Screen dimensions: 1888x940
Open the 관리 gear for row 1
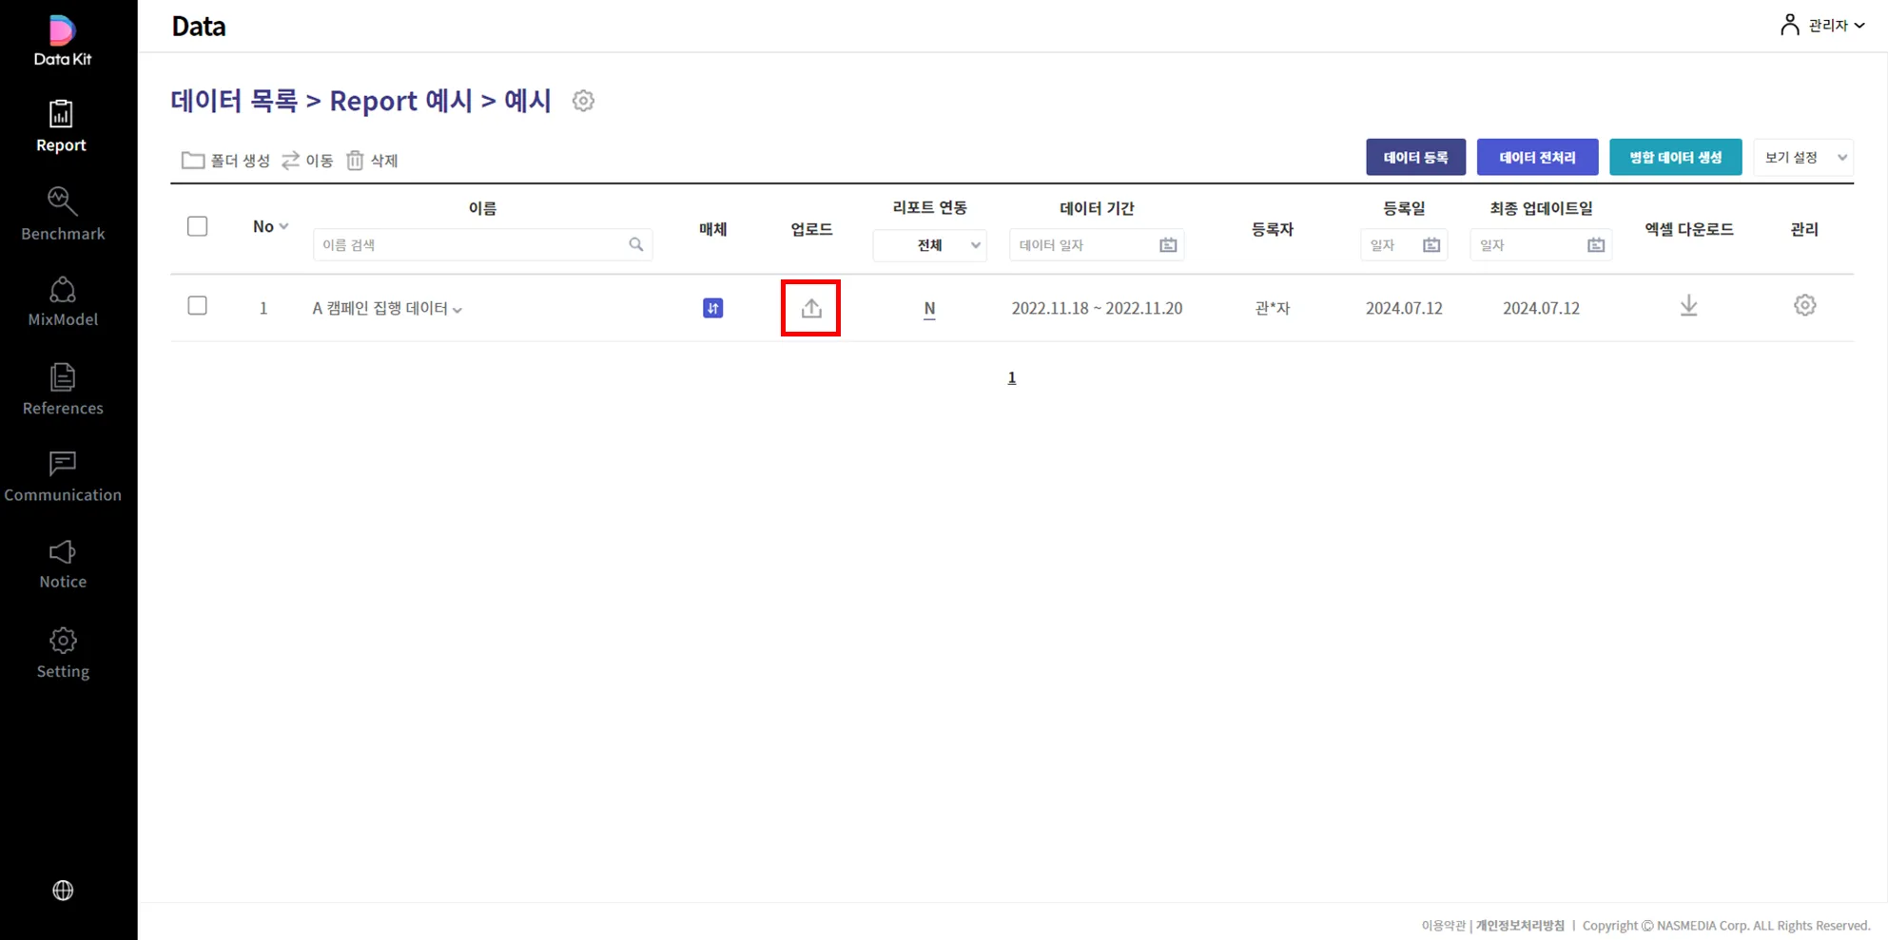pos(1804,305)
